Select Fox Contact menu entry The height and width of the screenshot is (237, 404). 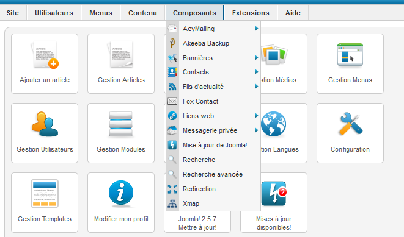[x=200, y=101]
